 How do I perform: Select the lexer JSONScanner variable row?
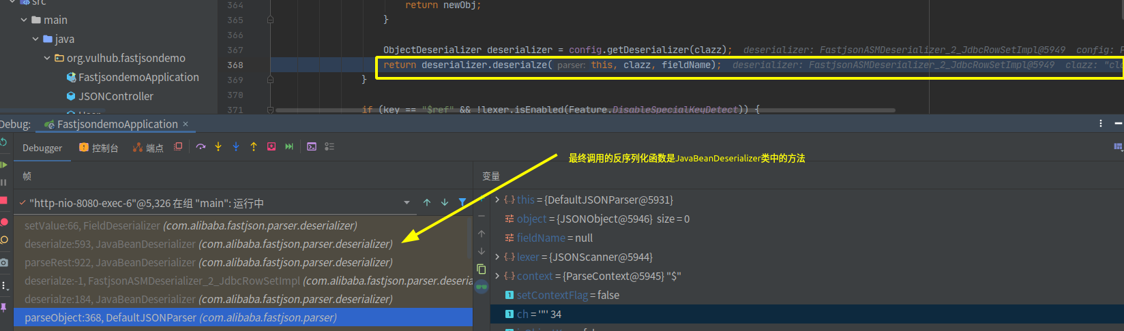tap(585, 257)
